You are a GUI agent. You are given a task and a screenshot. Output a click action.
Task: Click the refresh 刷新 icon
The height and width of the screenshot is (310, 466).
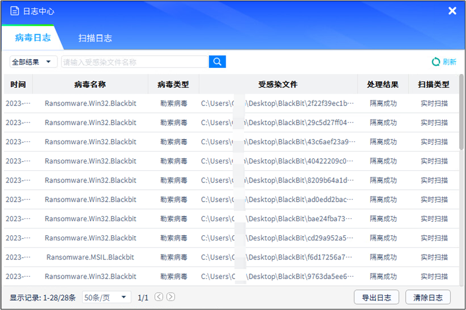tap(436, 62)
